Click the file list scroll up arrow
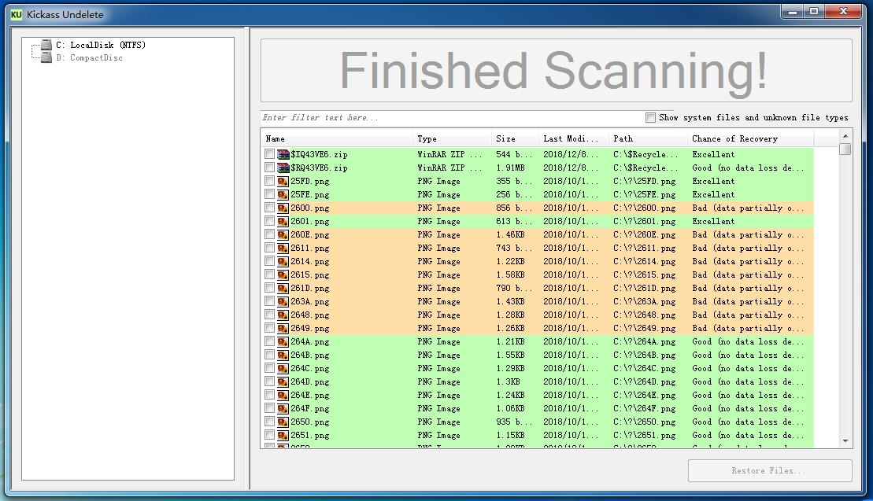The height and width of the screenshot is (501, 873). pos(845,136)
